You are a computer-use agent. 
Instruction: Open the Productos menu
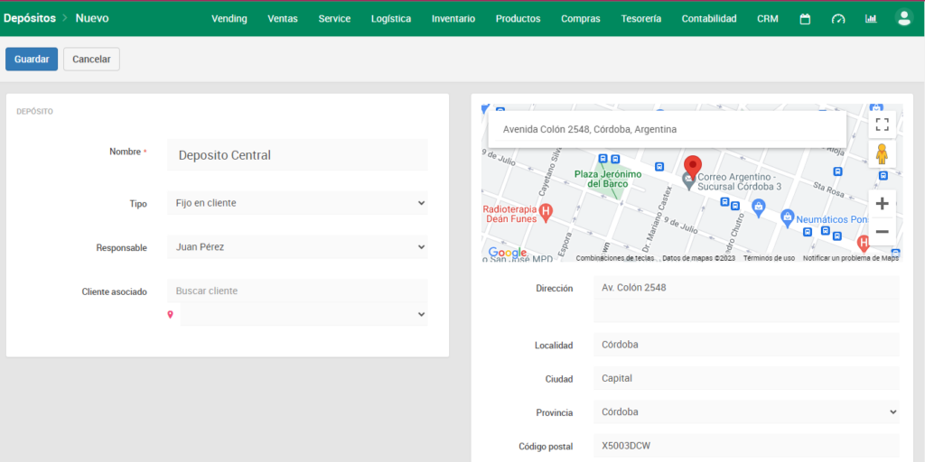(518, 19)
